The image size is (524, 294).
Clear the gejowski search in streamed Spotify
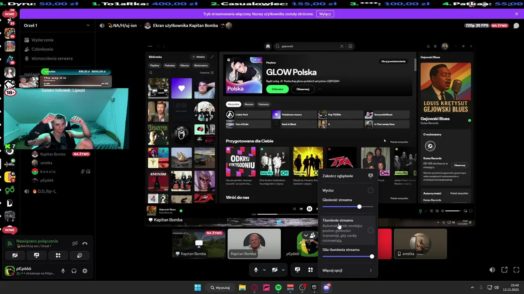342,46
